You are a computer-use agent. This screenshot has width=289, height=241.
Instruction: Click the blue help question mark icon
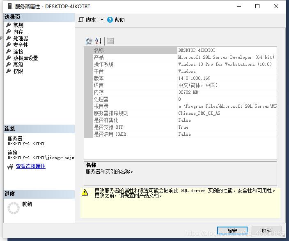point(110,20)
